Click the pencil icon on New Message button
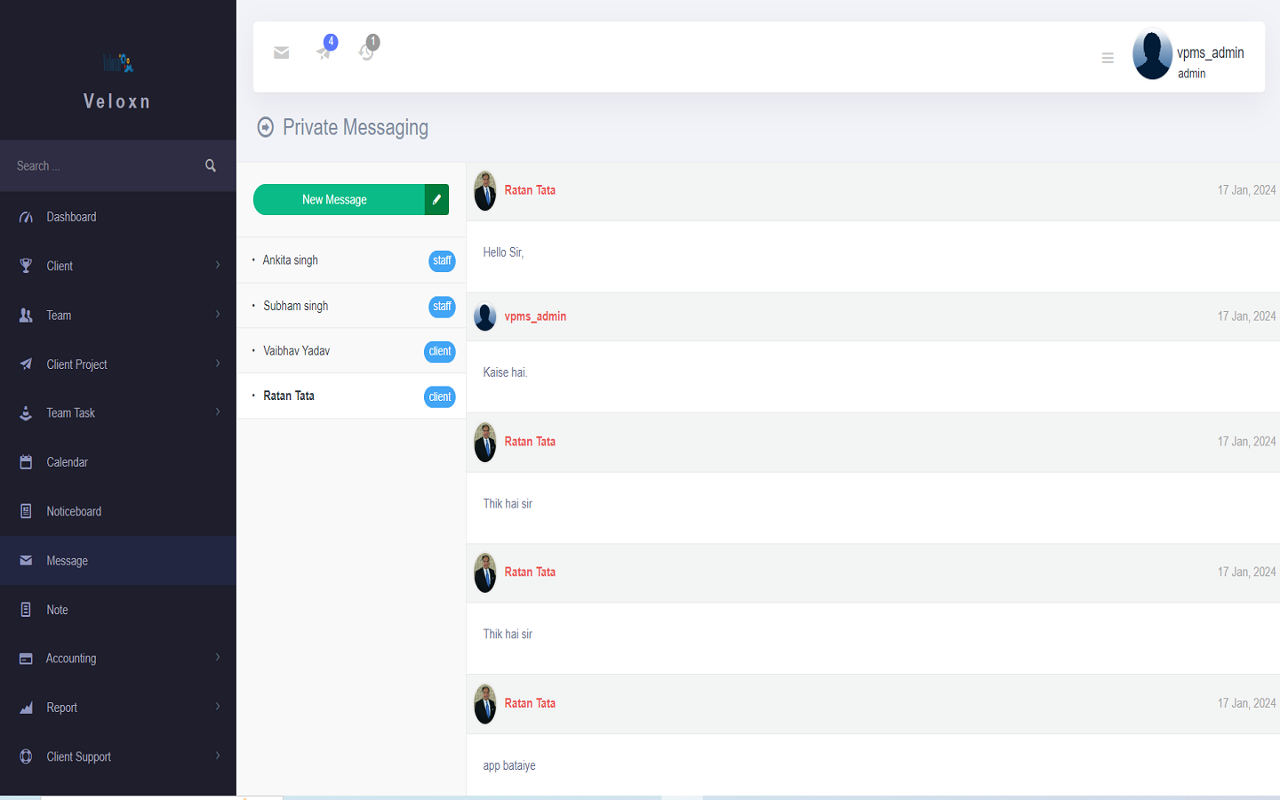 (x=436, y=199)
